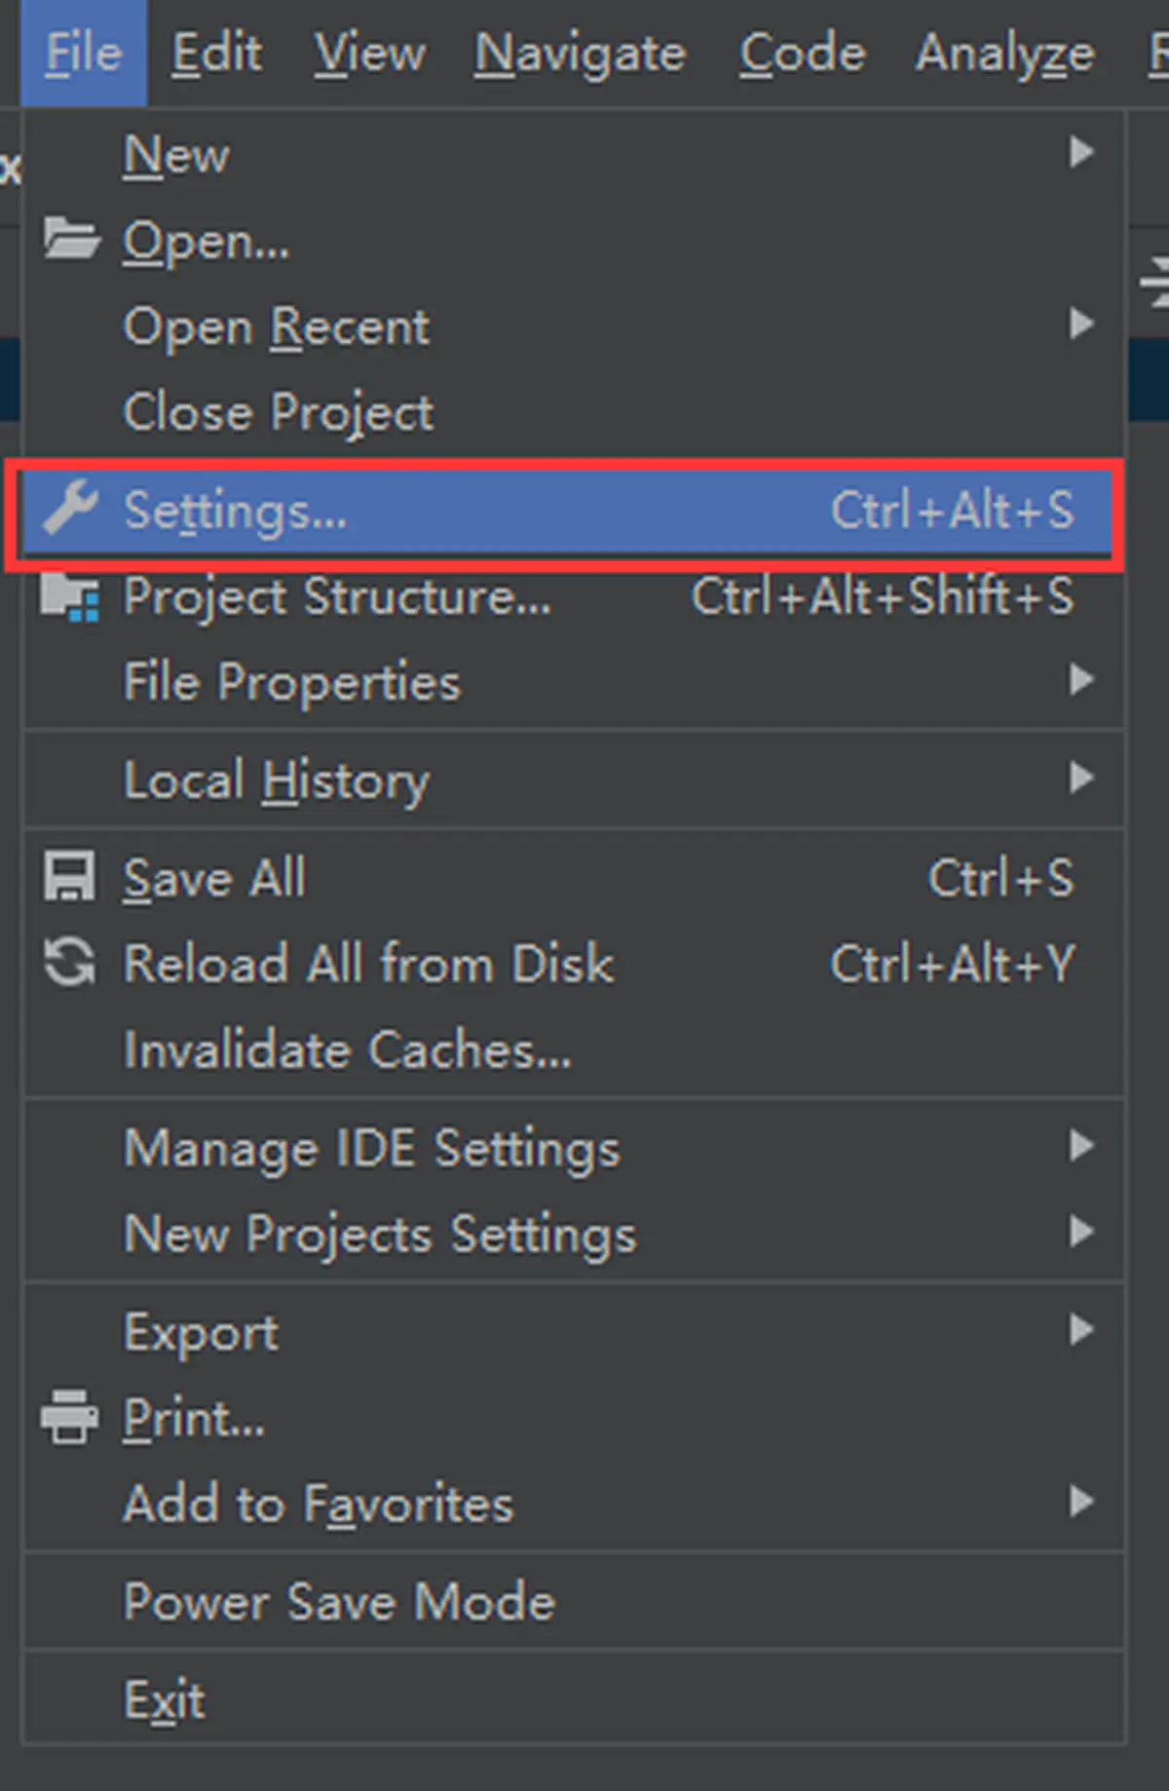Image resolution: width=1169 pixels, height=1791 pixels.
Task: Click the floppy disk Save All icon
Action: pyautogui.click(x=69, y=876)
